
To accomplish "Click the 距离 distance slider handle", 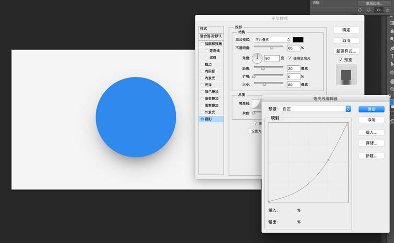I will click(x=263, y=68).
